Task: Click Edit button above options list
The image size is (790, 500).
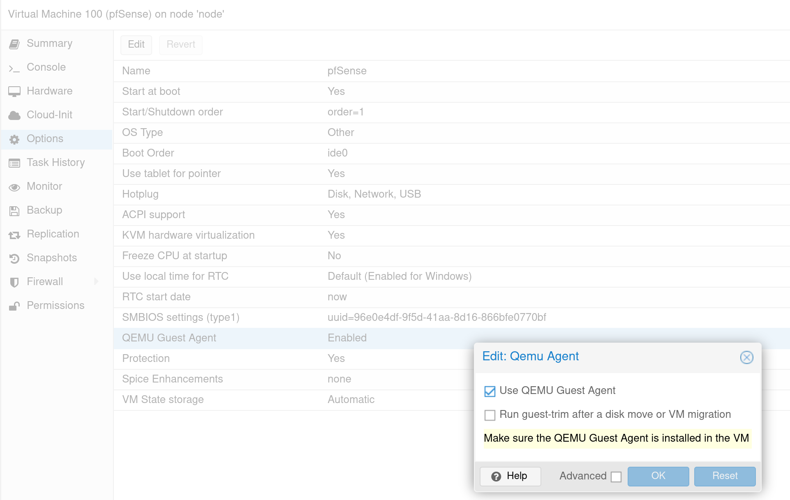Action: (x=136, y=45)
